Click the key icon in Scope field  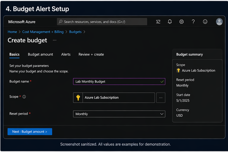pos(78,98)
